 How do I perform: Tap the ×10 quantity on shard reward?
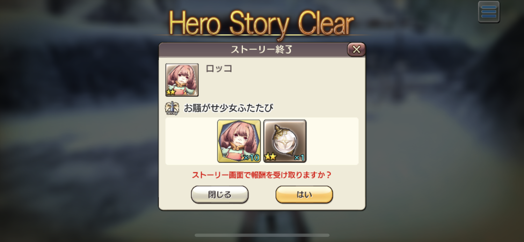pyautogui.click(x=252, y=157)
